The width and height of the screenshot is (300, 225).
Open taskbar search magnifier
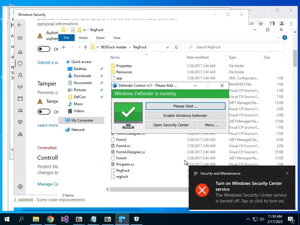tap(21, 219)
